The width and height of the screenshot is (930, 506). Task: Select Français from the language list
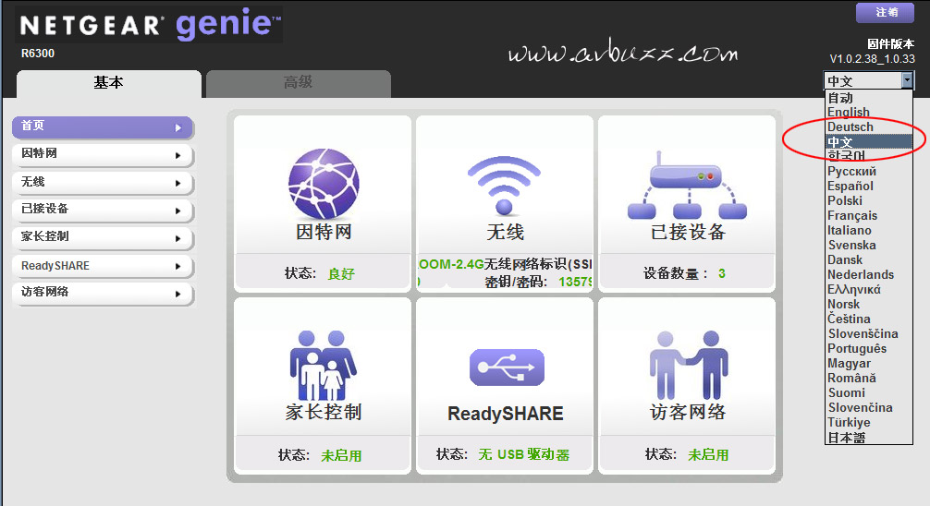(x=851, y=216)
